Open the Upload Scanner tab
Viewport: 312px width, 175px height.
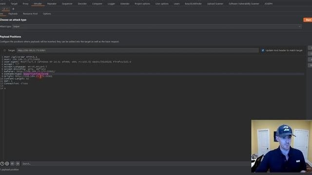215,3
